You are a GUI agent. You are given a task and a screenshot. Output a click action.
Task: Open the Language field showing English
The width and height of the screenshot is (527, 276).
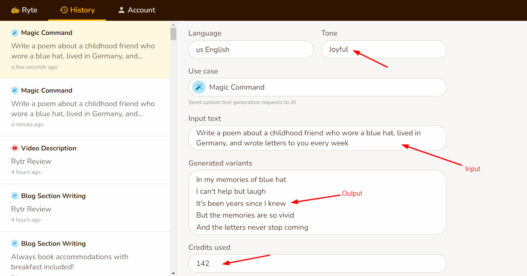click(x=251, y=50)
